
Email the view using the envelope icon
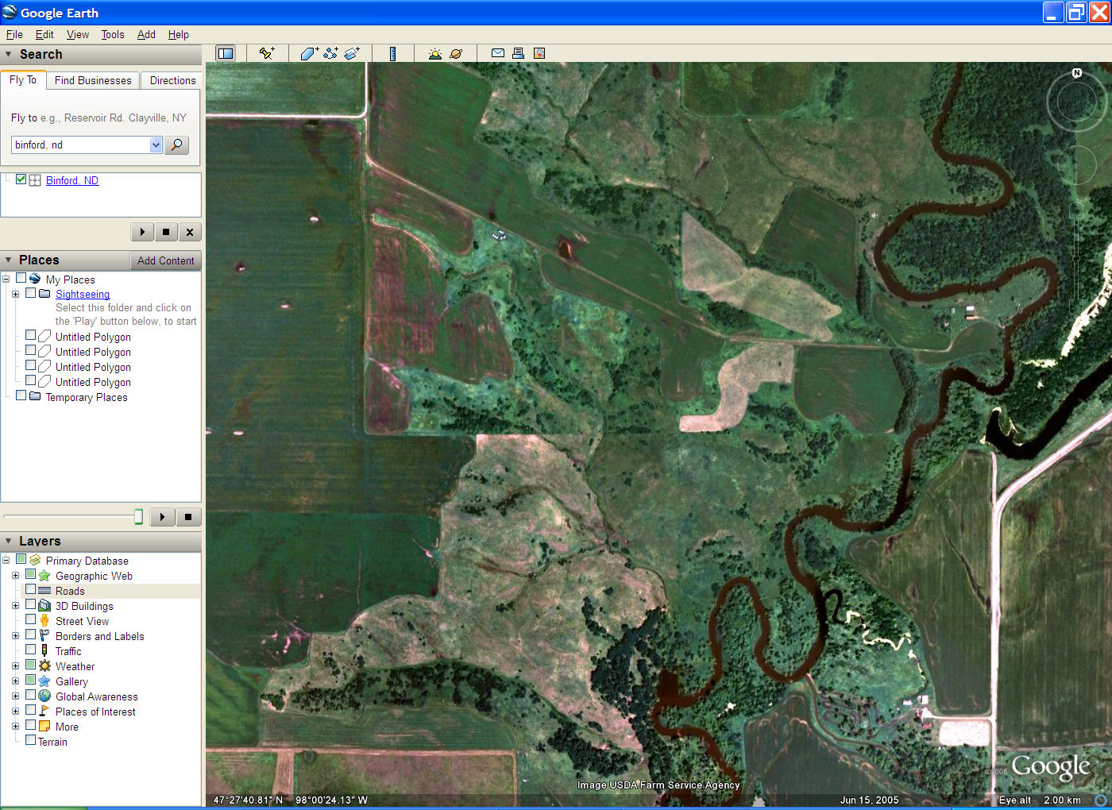click(498, 53)
